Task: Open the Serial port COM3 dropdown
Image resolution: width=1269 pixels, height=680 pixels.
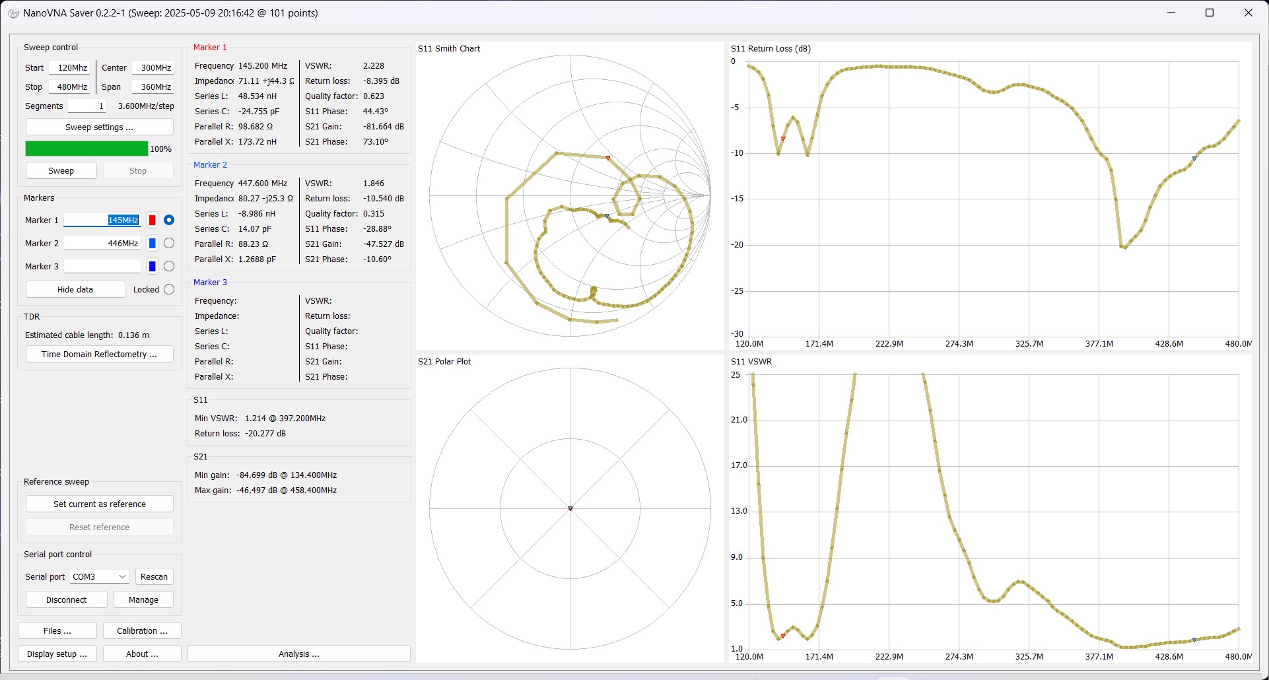Action: coord(98,576)
